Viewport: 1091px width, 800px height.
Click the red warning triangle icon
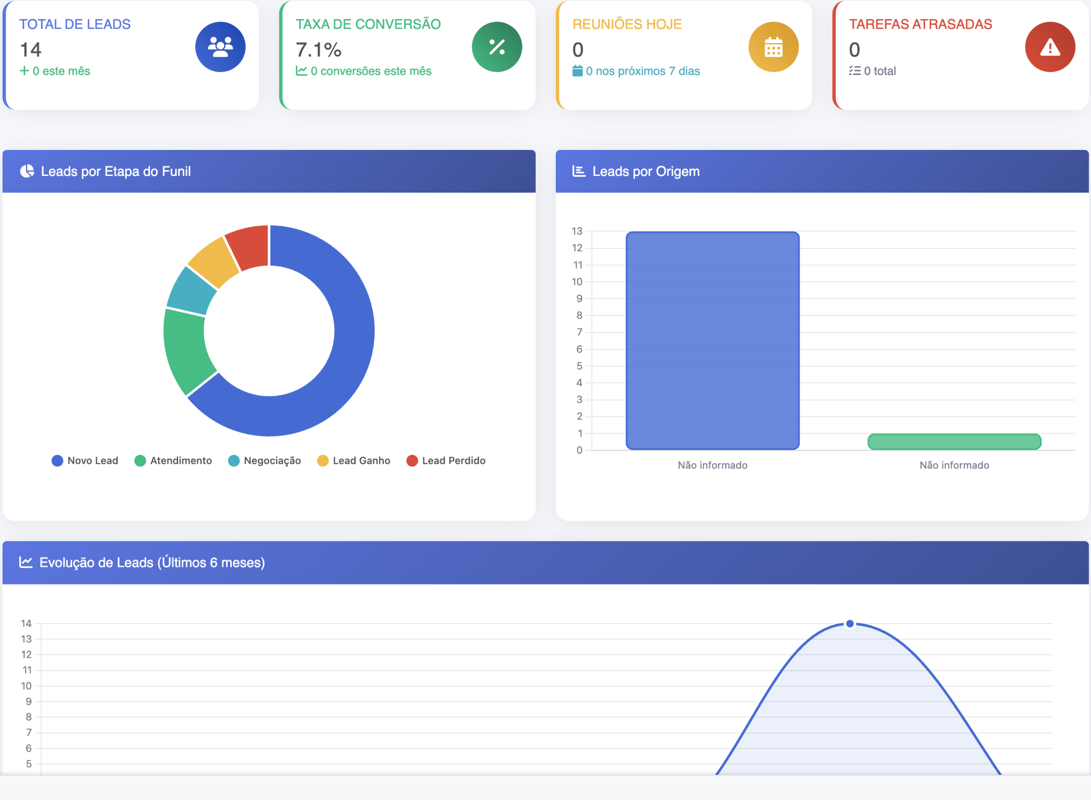pyautogui.click(x=1050, y=47)
